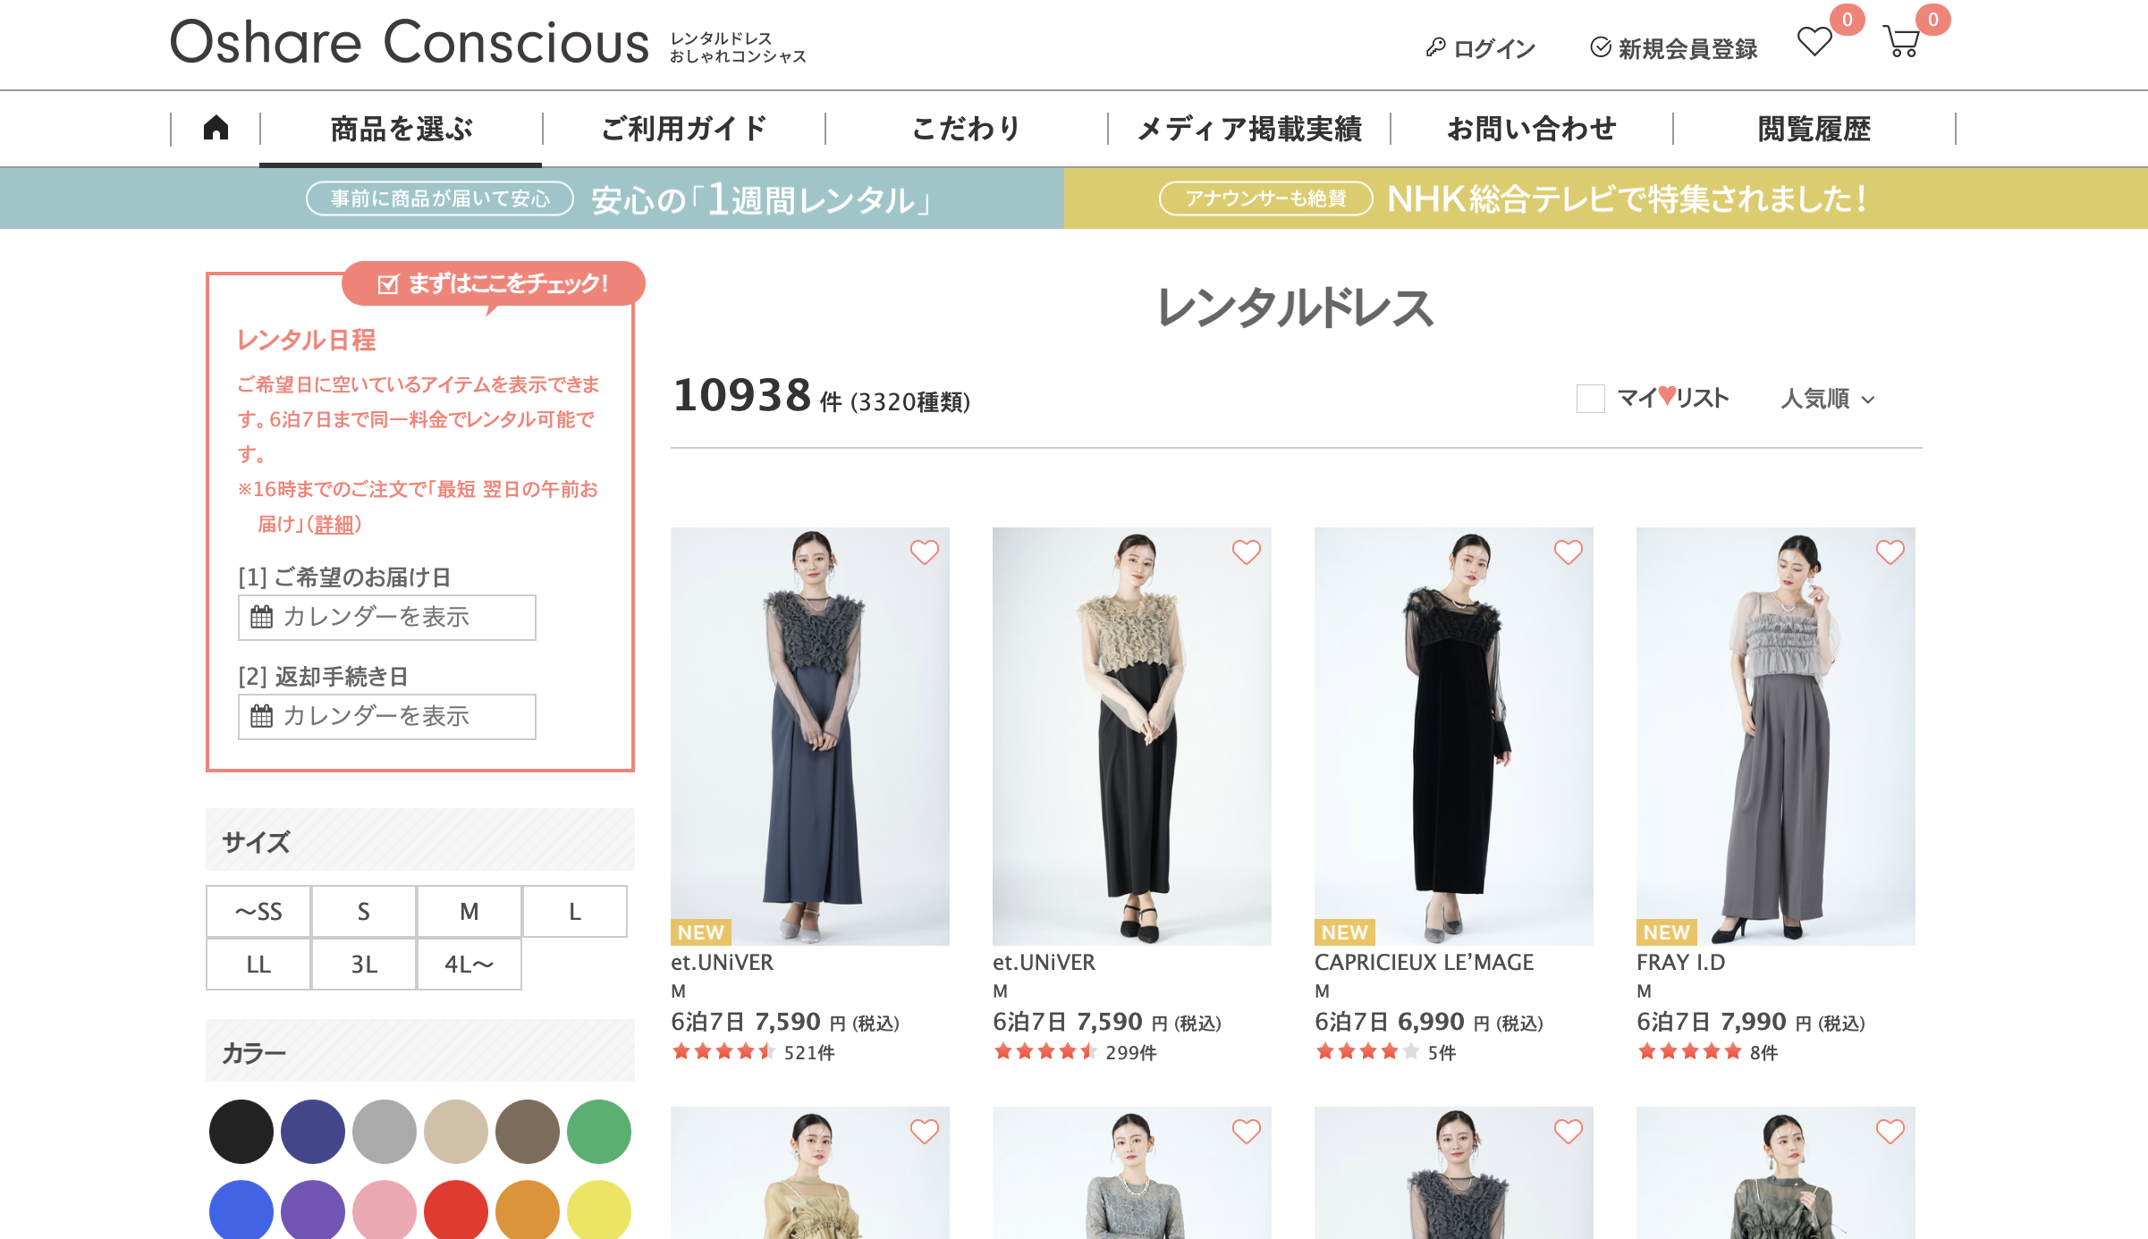This screenshot has height=1239, width=2148.
Task: Enable the マイリスト checkbox
Action: coord(1590,399)
